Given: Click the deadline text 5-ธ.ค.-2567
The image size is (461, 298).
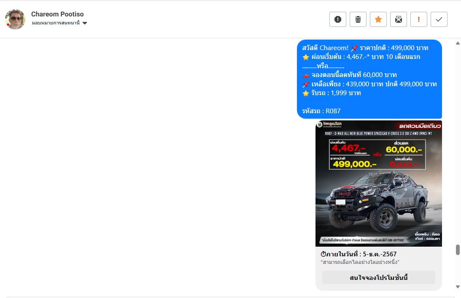Looking at the screenshot, I should pyautogui.click(x=380, y=254).
